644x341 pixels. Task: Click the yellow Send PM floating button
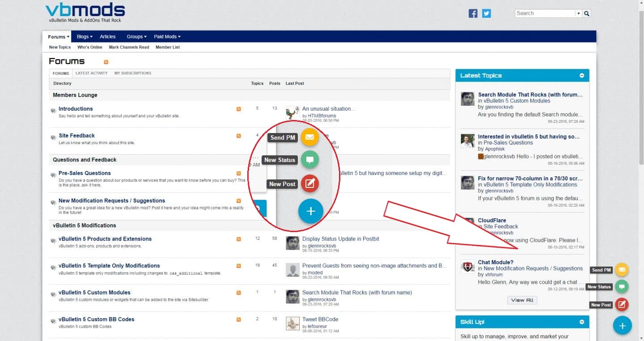coord(622,270)
